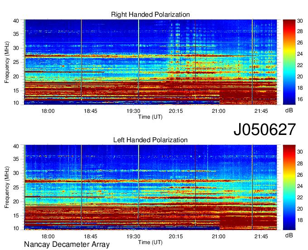Click the 22 dB tick on the upper colorbar
The image size is (308, 250).
pos(300,65)
